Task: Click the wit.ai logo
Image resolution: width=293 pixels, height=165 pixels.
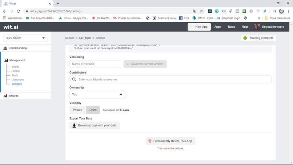Action: tap(11, 27)
